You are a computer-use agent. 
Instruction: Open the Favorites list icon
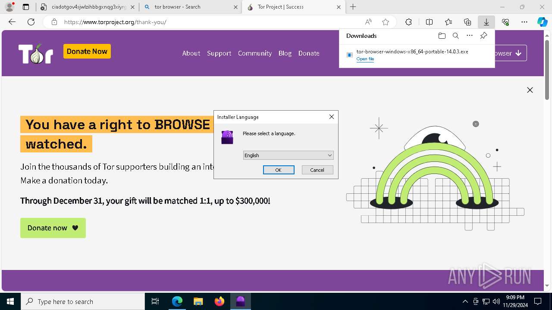tap(448, 22)
